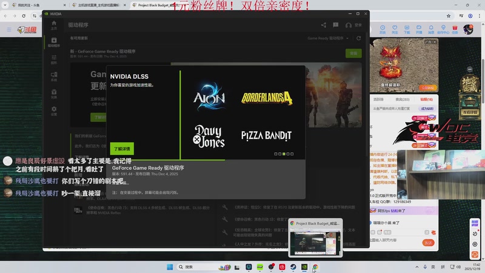This screenshot has height=273, width=485.
Task: Open Steam from taskbar
Action: pyautogui.click(x=293, y=267)
